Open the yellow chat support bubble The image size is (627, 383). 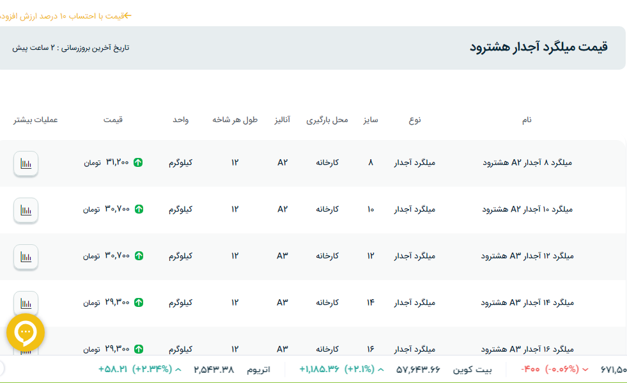[x=26, y=332]
